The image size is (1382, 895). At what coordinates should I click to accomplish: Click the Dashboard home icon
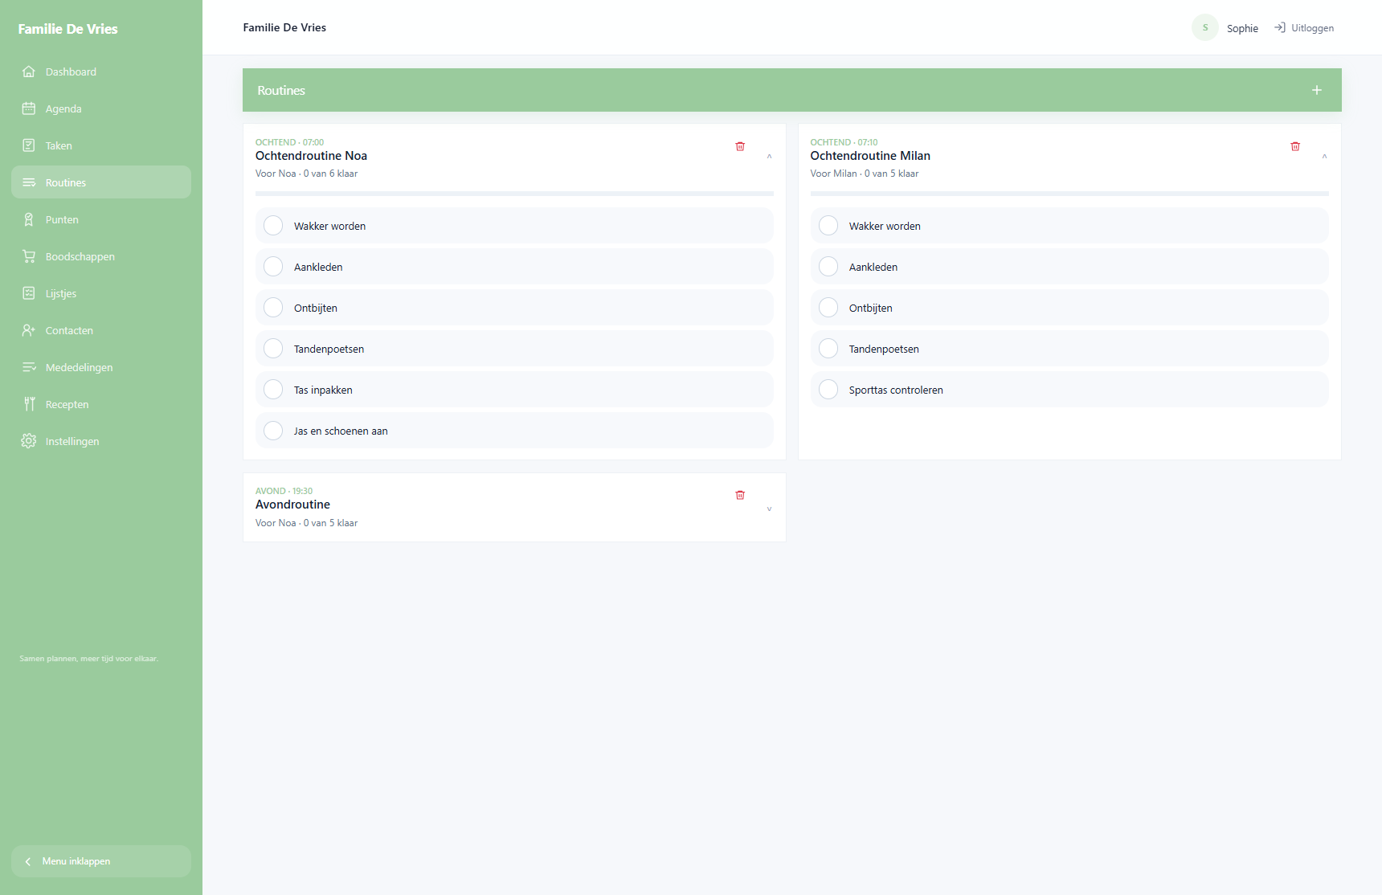point(29,72)
